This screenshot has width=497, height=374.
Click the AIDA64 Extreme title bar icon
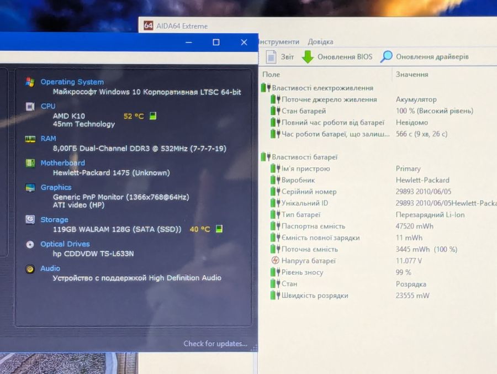pyautogui.click(x=149, y=25)
